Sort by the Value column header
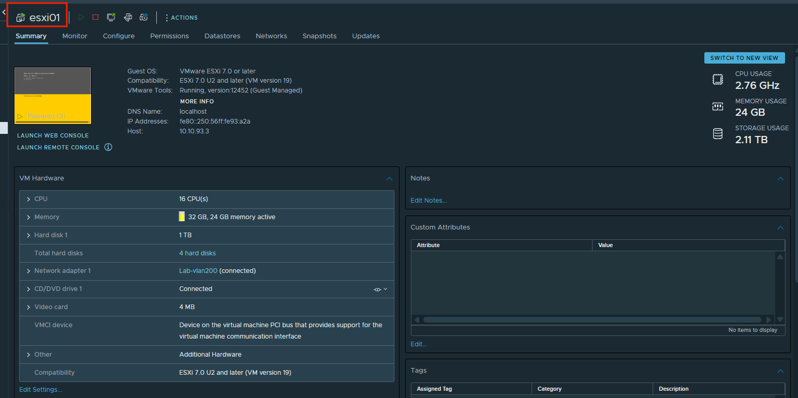Screen dimensions: 798x398 click(688, 245)
